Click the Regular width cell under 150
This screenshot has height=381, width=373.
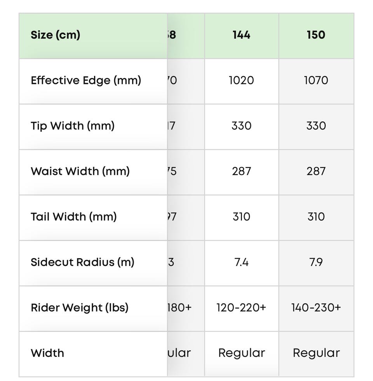click(x=316, y=353)
